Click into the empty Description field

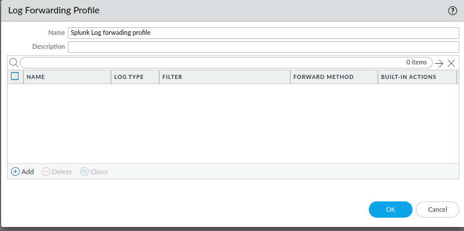(x=263, y=47)
